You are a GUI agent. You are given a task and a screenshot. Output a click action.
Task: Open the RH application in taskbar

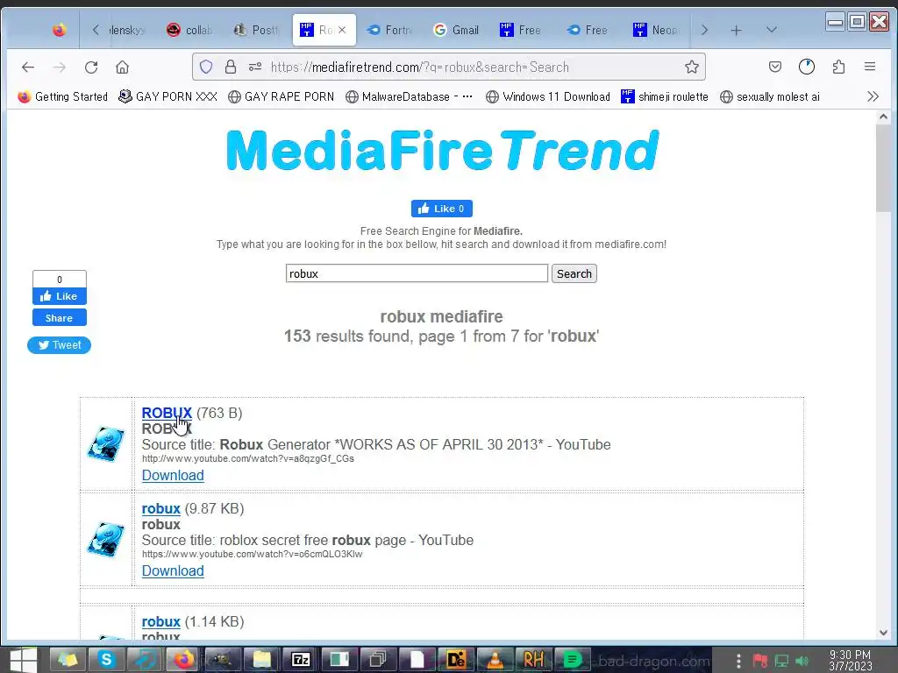pyautogui.click(x=533, y=659)
